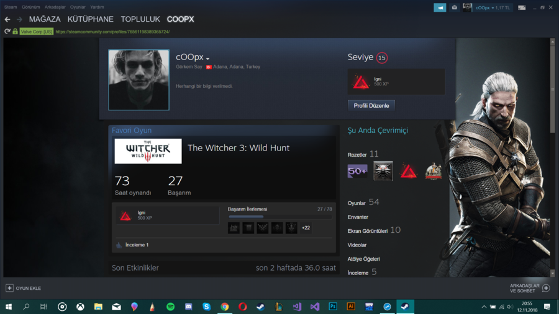Image resolution: width=559 pixels, height=314 pixels.
Task: Click the page vertical scrollbar
Action: pyautogui.click(x=553, y=89)
